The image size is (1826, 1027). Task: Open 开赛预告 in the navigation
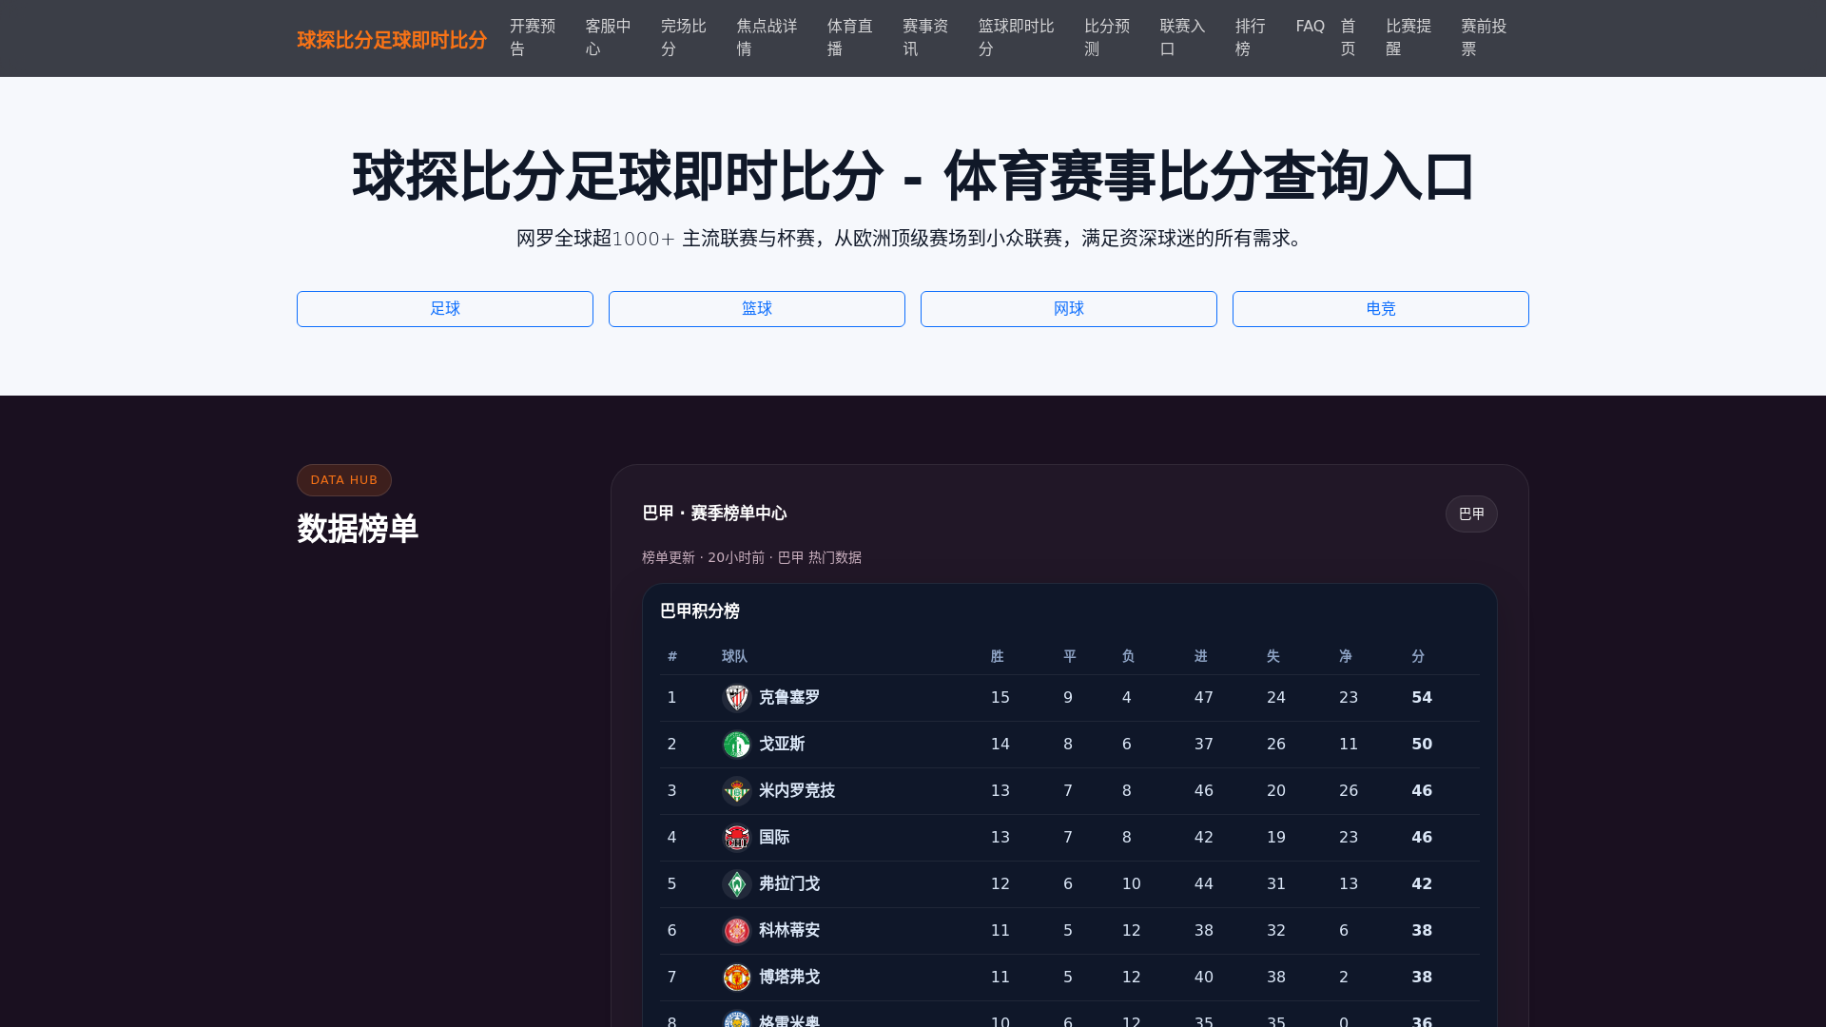tap(533, 38)
